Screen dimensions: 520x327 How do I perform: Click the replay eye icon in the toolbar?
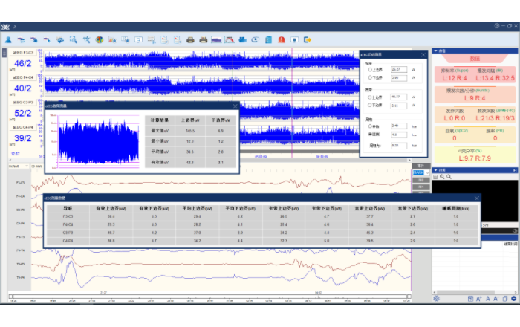point(255,40)
